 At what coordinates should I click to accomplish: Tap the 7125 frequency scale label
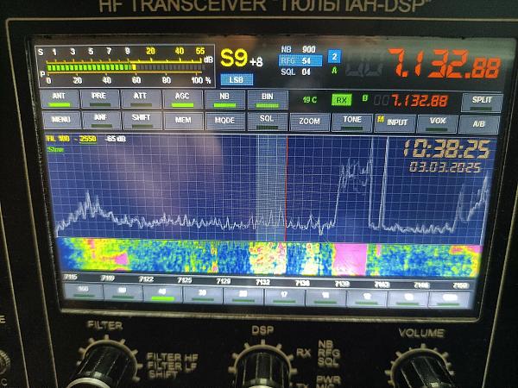coord(185,280)
